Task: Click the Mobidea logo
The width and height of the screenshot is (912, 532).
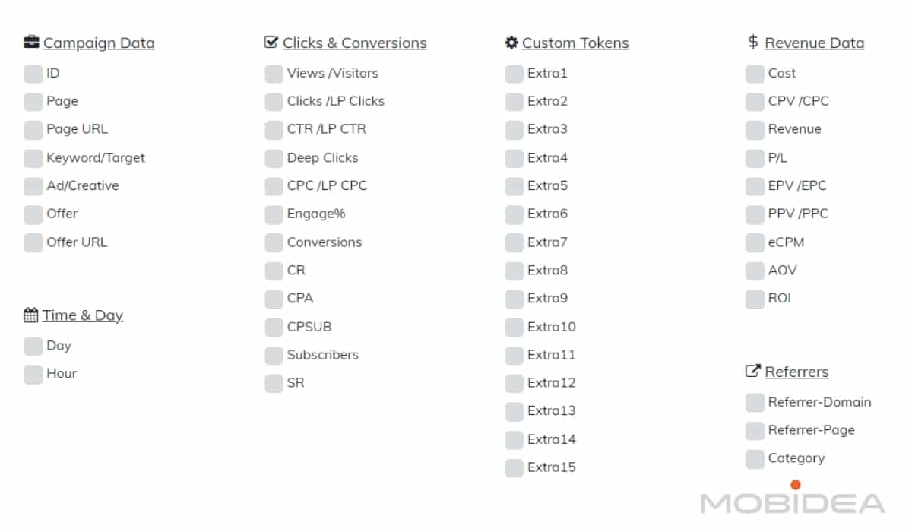Action: point(793,501)
